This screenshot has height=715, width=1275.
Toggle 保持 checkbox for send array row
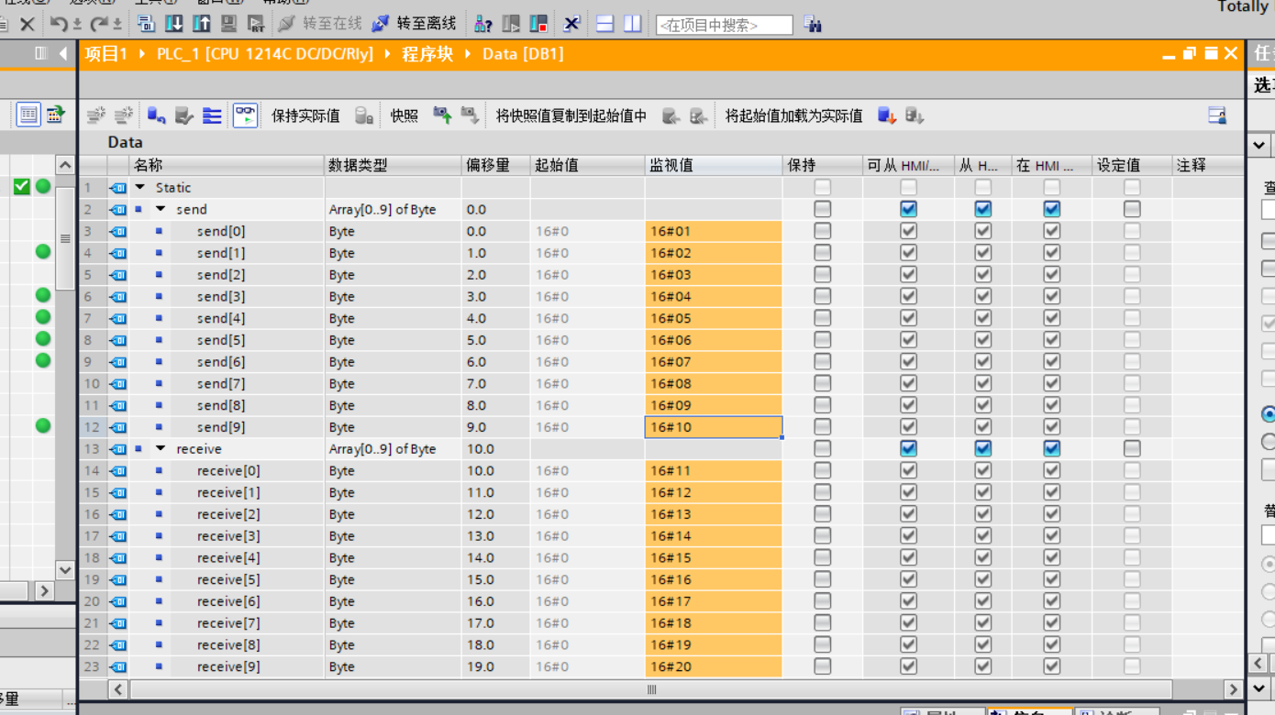point(822,209)
